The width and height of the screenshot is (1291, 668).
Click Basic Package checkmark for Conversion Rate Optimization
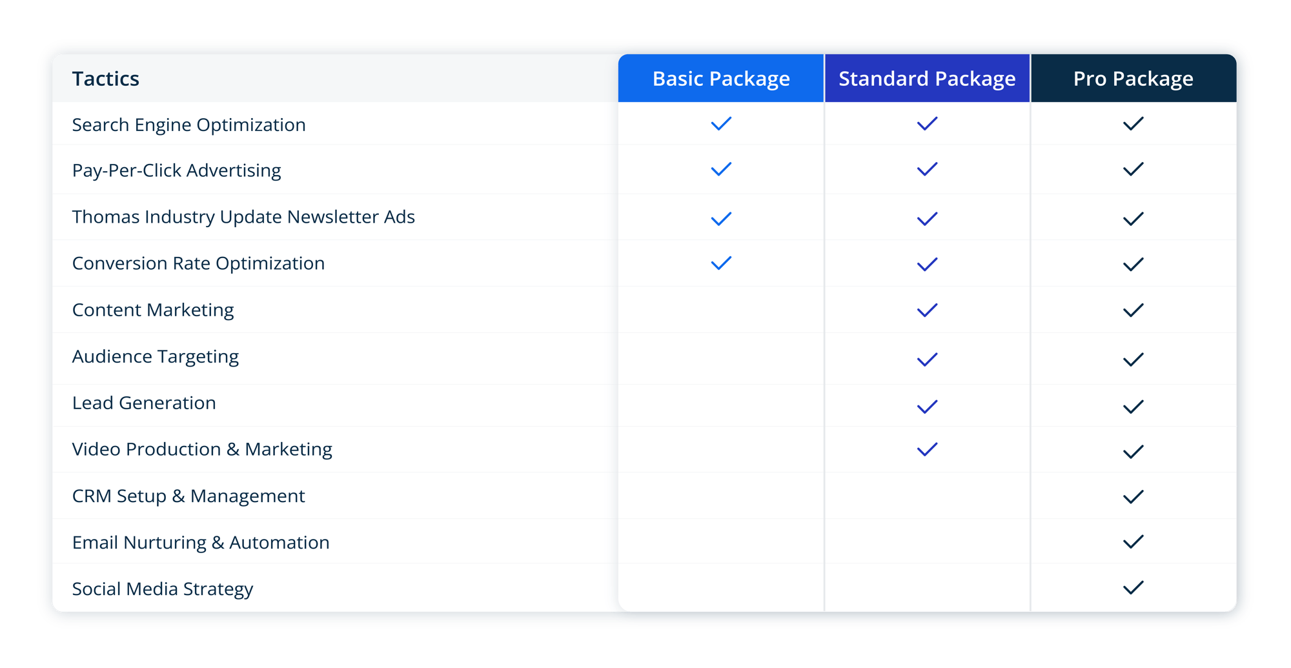(720, 263)
